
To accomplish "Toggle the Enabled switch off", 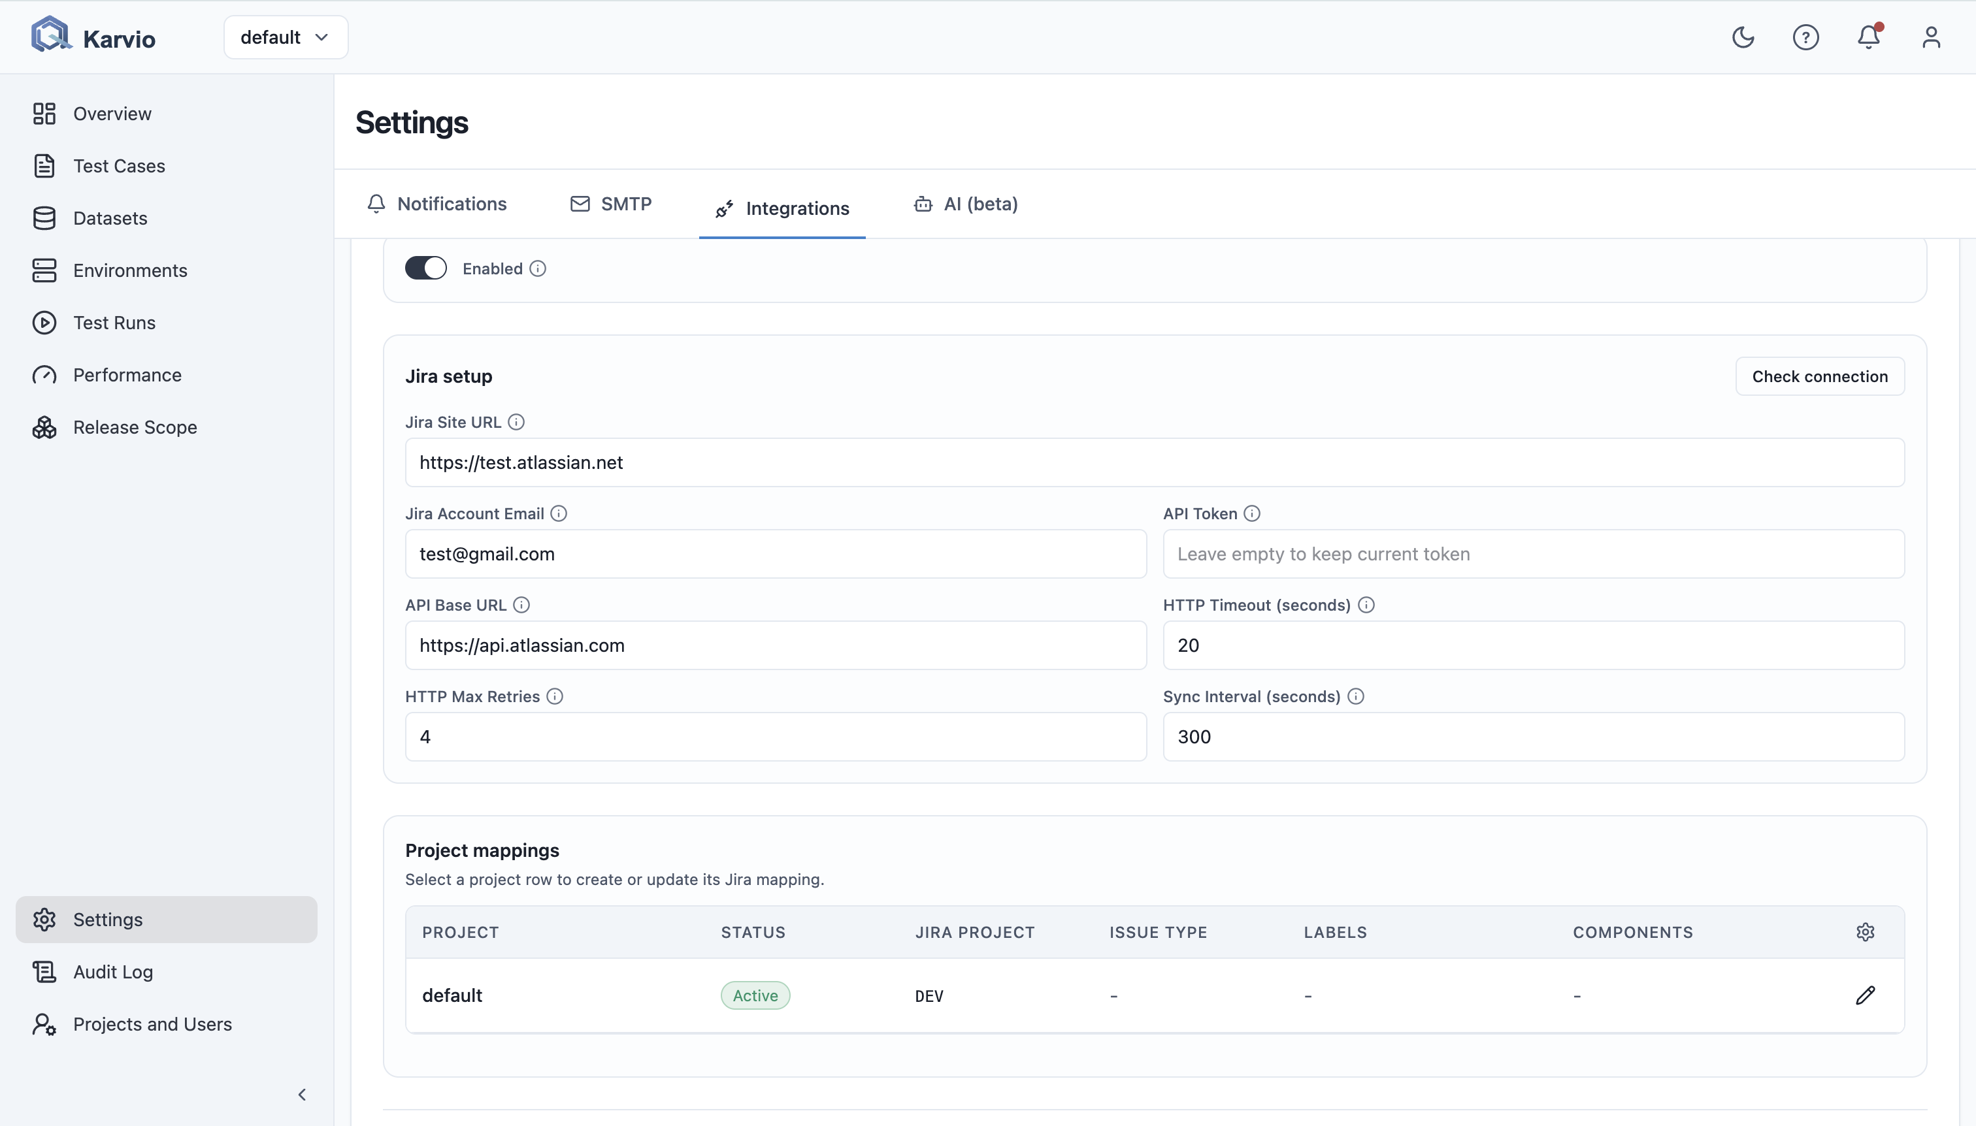I will tap(425, 268).
